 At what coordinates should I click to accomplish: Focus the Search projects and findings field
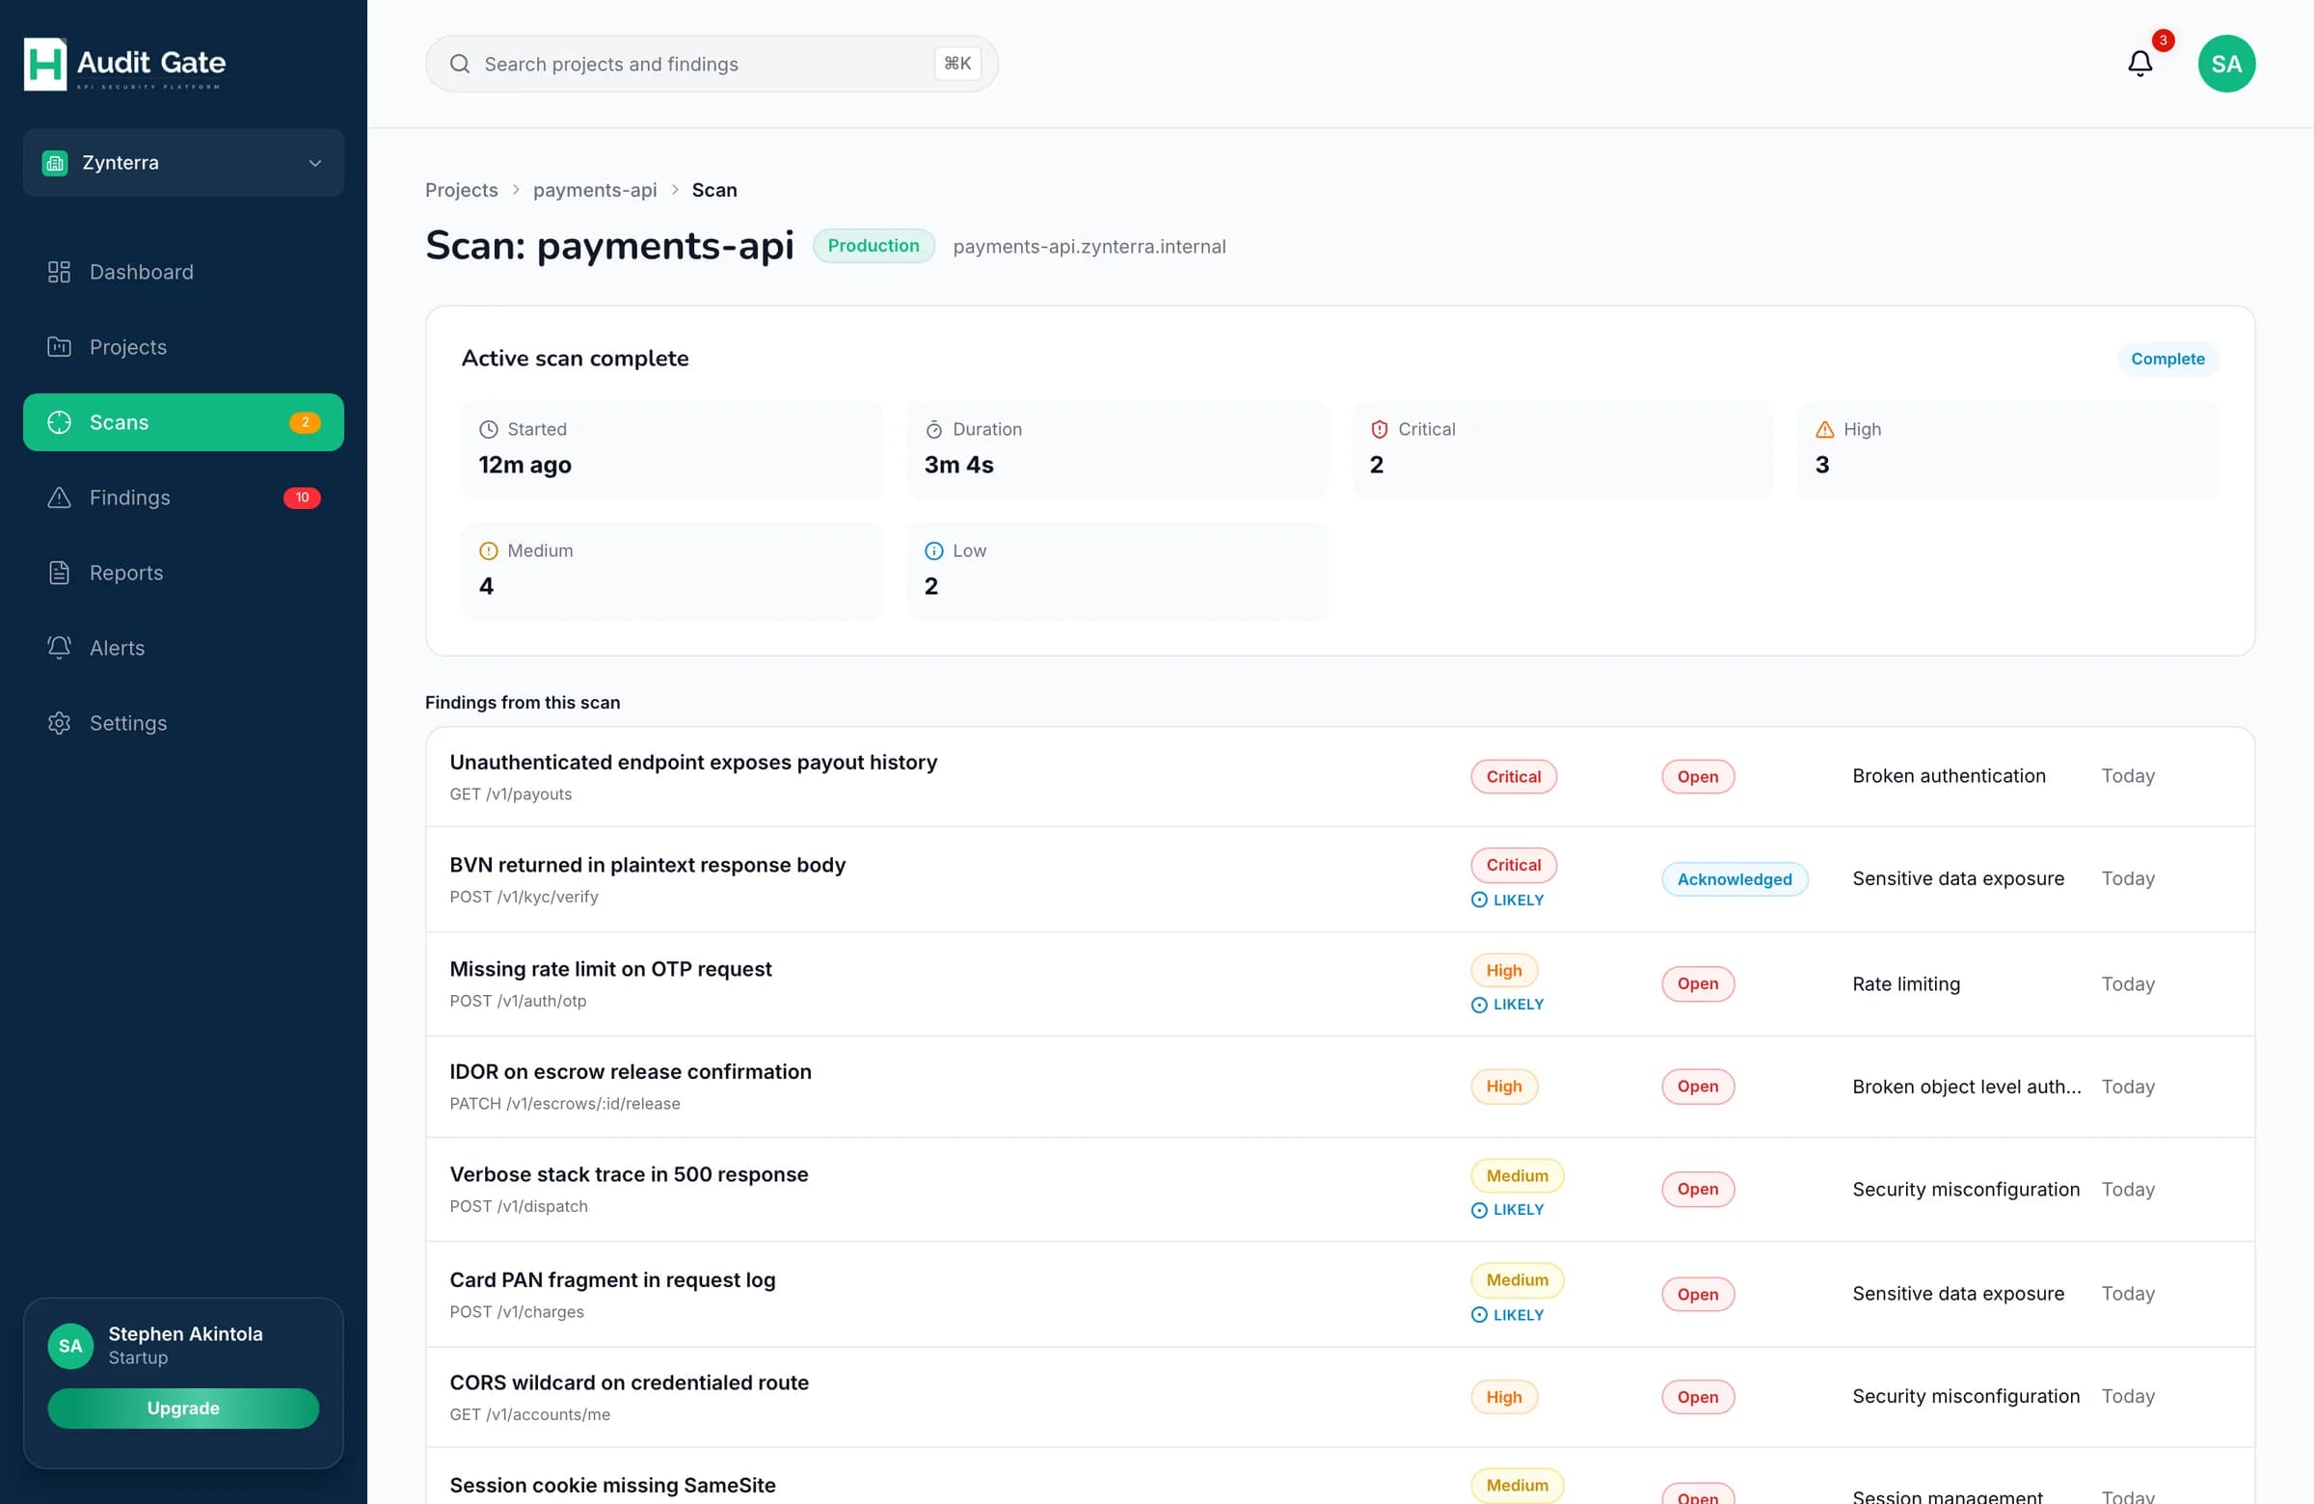712,65
